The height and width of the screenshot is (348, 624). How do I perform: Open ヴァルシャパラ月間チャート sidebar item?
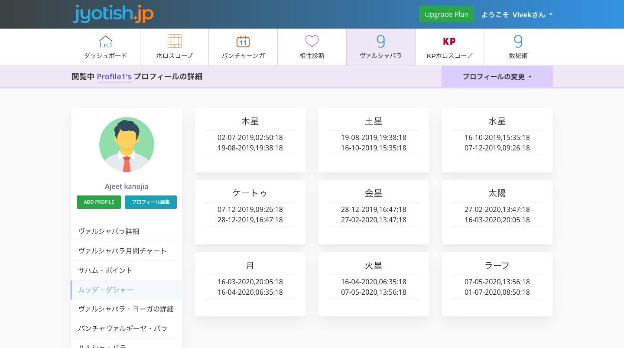(122, 251)
